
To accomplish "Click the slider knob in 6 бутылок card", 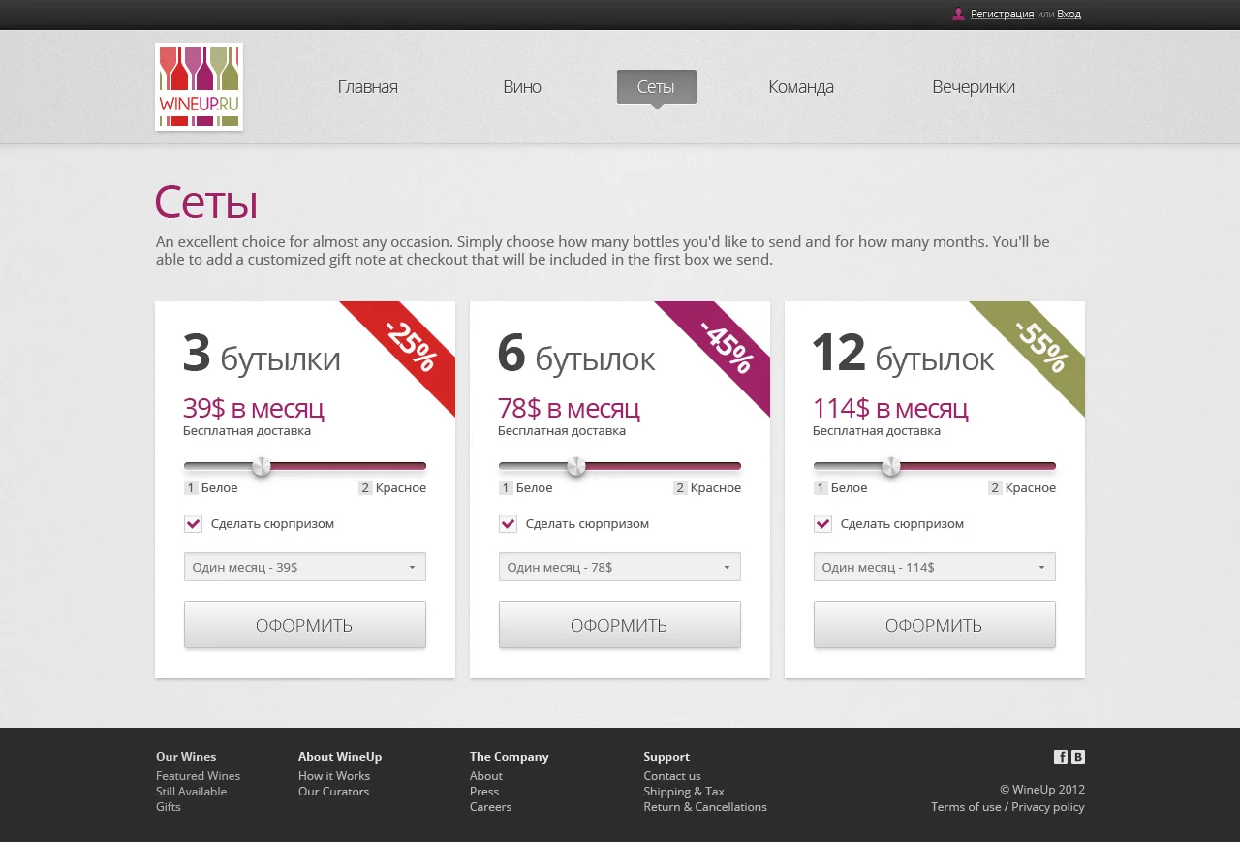I will pos(576,467).
